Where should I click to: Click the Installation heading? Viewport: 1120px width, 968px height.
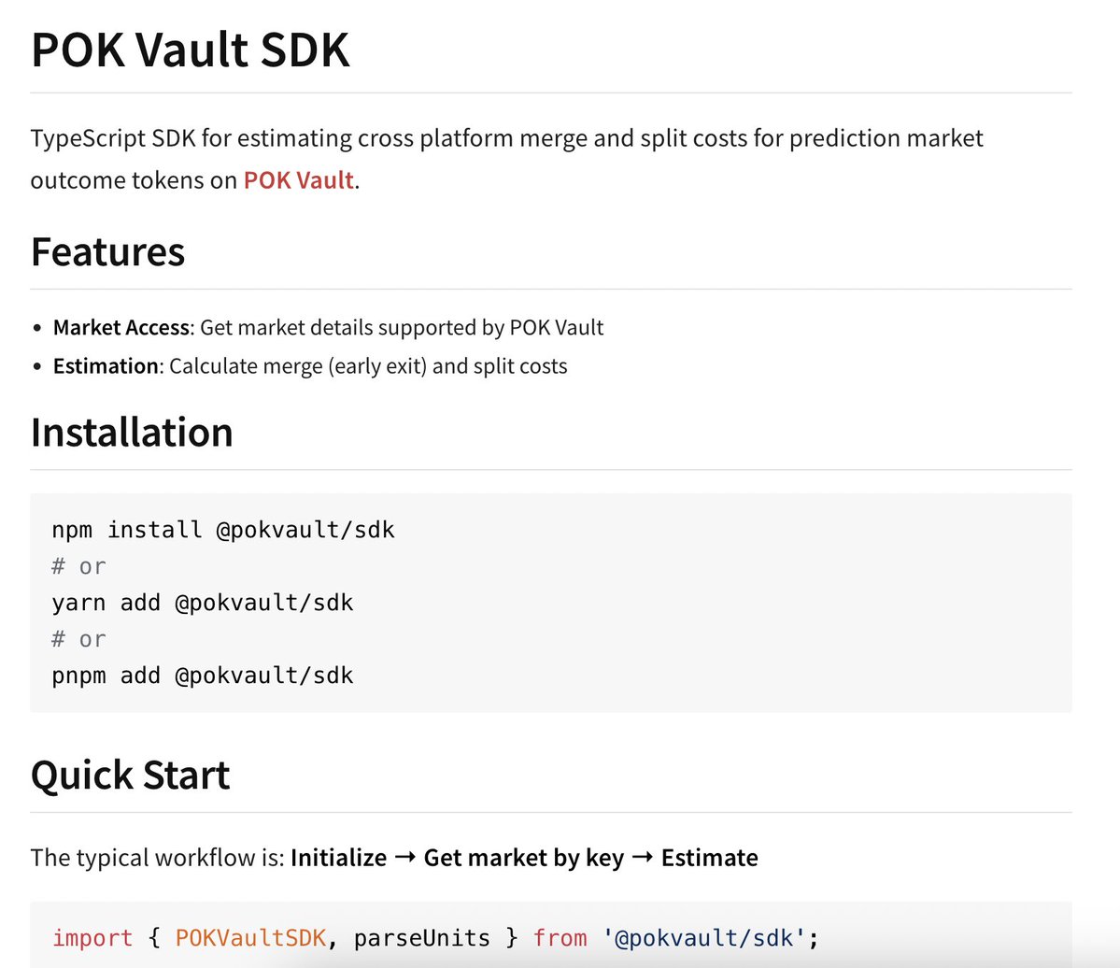[x=132, y=433]
